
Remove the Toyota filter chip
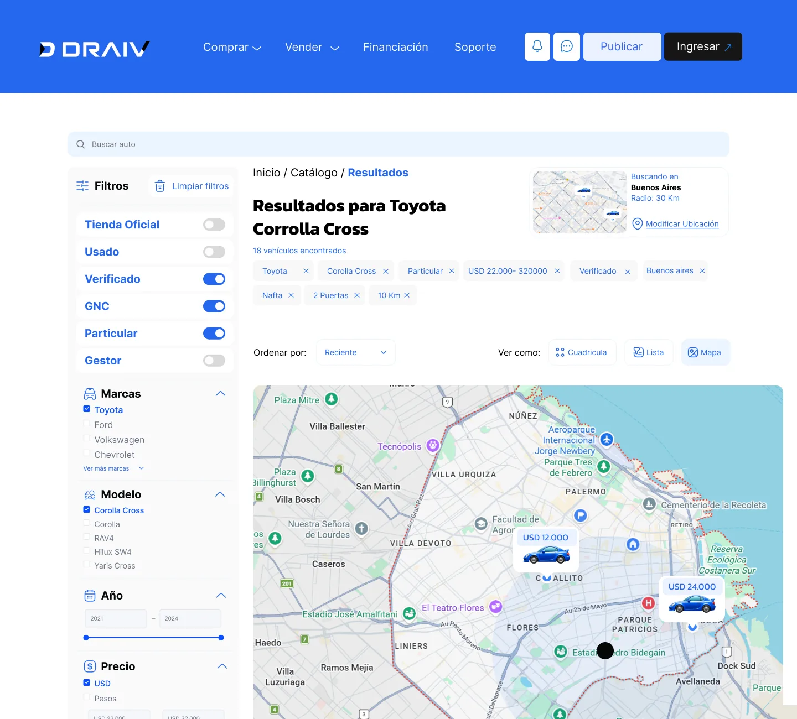[306, 271]
